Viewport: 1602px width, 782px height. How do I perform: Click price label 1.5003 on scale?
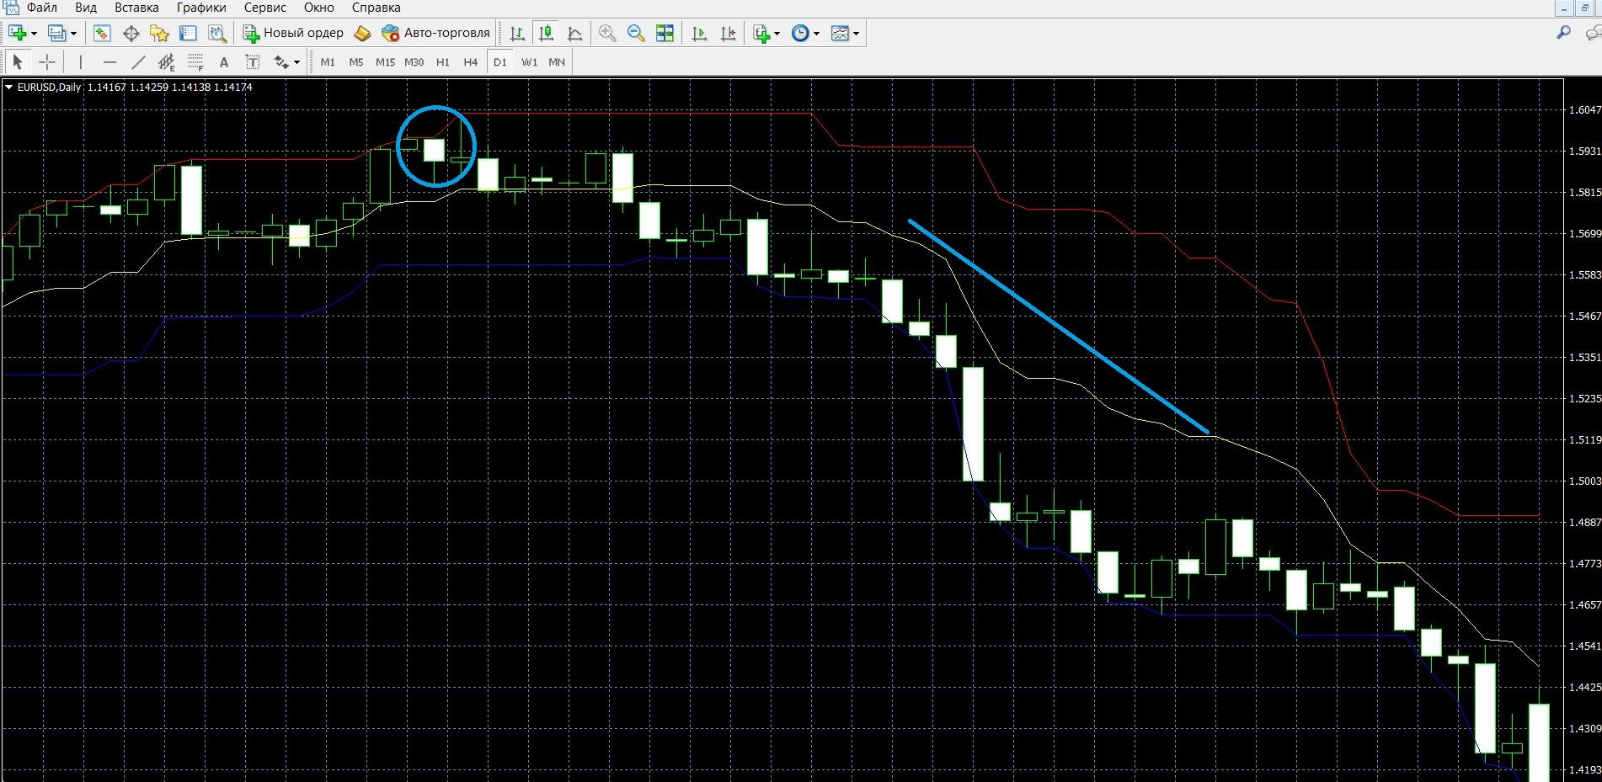[1584, 481]
